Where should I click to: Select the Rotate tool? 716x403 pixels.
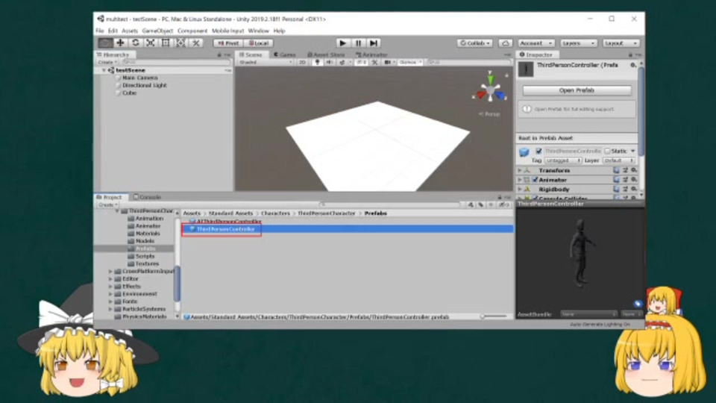point(135,43)
